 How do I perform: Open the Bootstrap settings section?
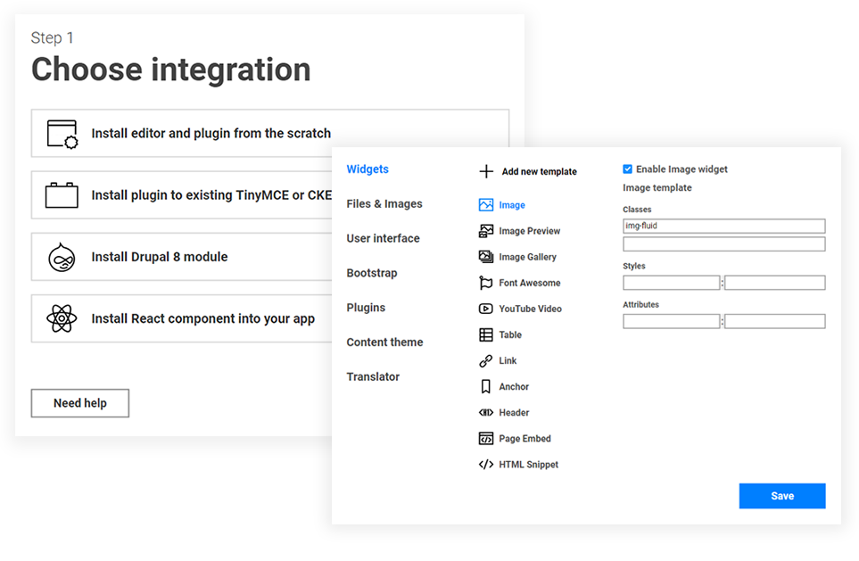pos(372,273)
